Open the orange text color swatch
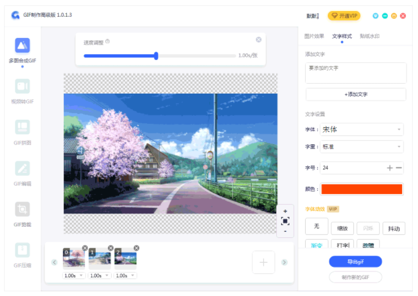The width and height of the screenshot is (418, 296). (x=362, y=190)
